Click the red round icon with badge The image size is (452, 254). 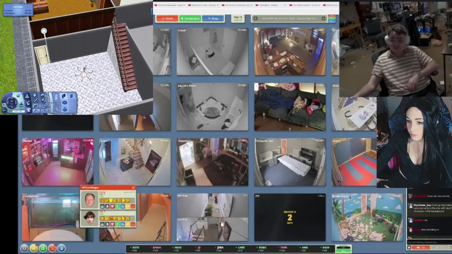point(52,248)
